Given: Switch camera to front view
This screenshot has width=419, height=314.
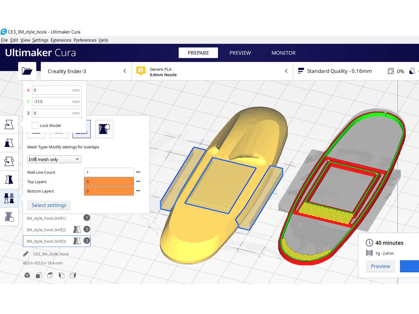Looking at the screenshot, I should point(39,275).
